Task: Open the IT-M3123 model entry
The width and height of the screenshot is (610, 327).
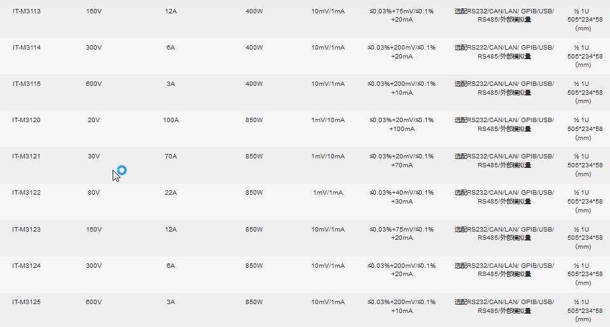Action: [27, 229]
